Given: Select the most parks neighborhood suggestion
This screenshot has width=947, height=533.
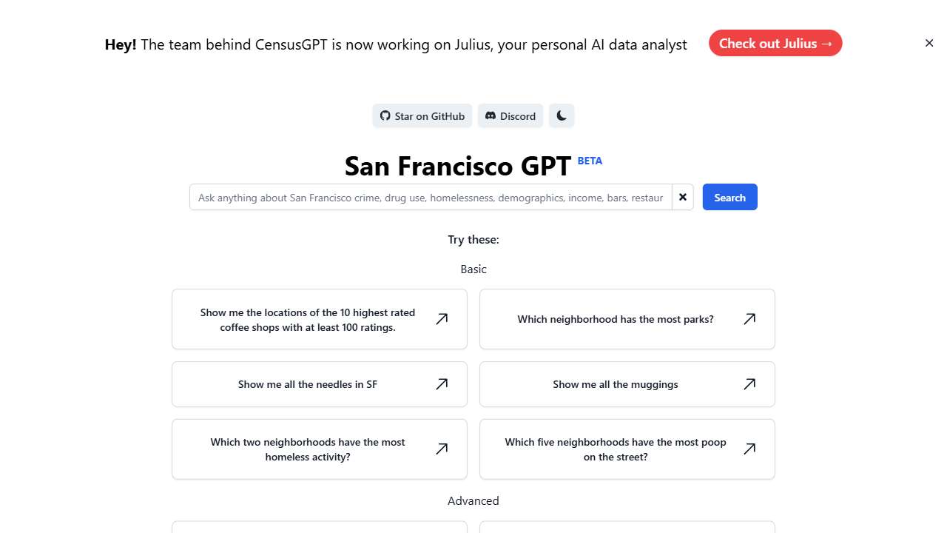Looking at the screenshot, I should (x=615, y=318).
